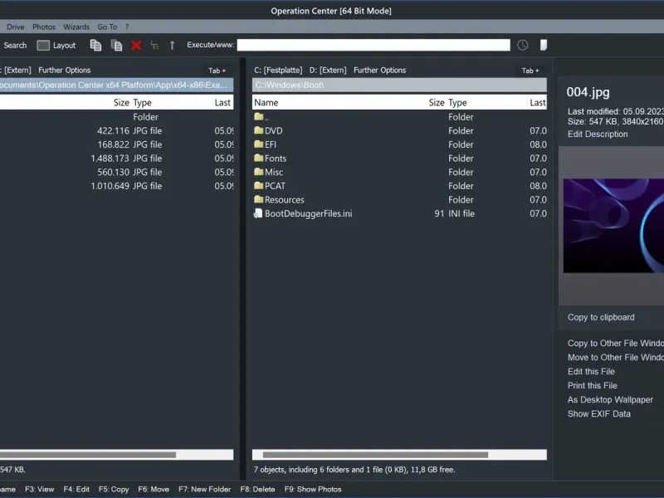The width and height of the screenshot is (664, 498).
Task: Select the PCAT folder icon
Action: (259, 185)
